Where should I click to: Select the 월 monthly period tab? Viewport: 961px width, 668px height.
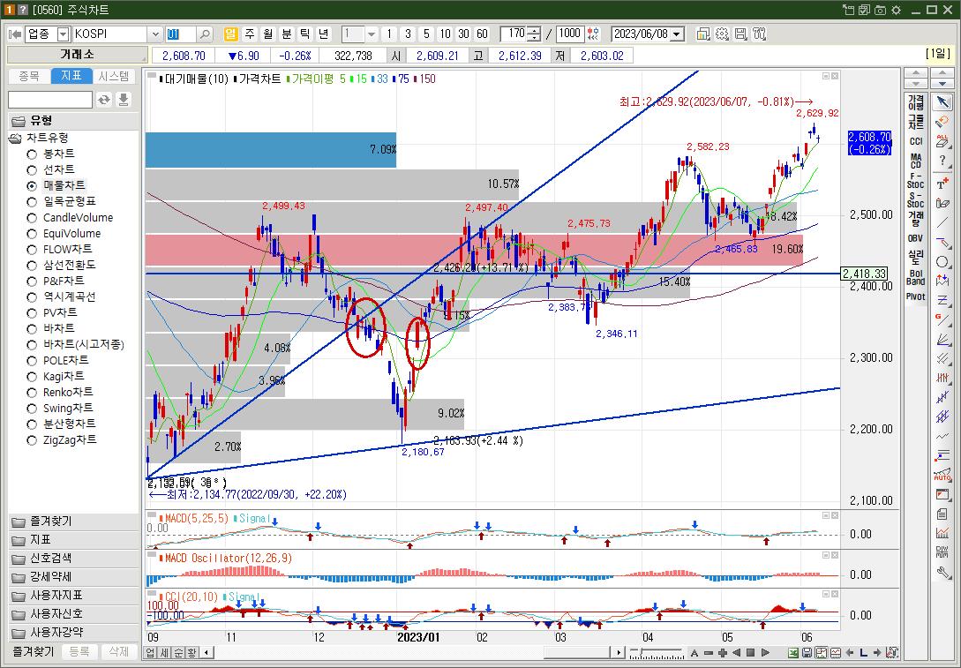coord(268,34)
